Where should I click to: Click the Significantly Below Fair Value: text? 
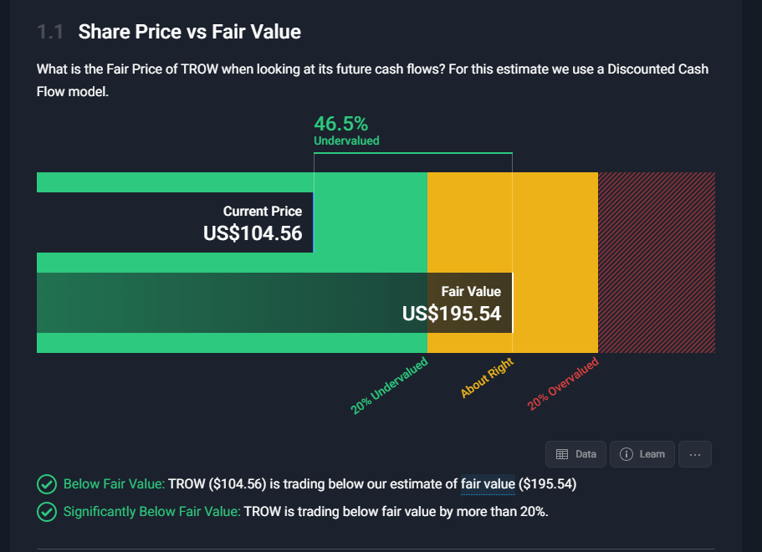pos(151,512)
